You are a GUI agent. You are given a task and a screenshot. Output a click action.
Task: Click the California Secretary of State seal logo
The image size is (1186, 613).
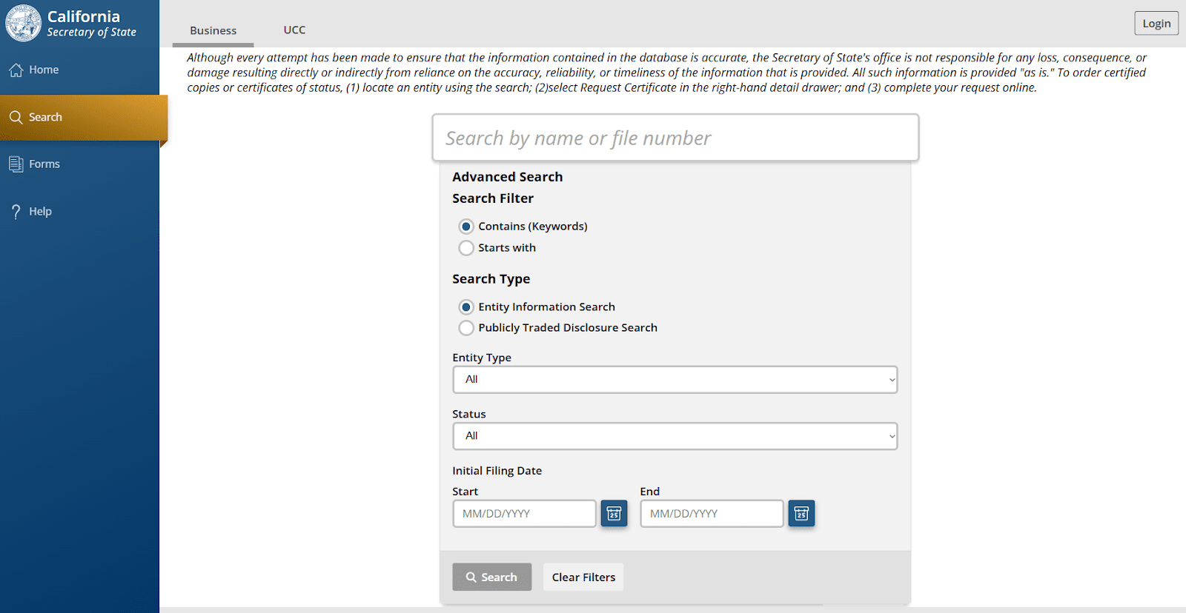(23, 23)
